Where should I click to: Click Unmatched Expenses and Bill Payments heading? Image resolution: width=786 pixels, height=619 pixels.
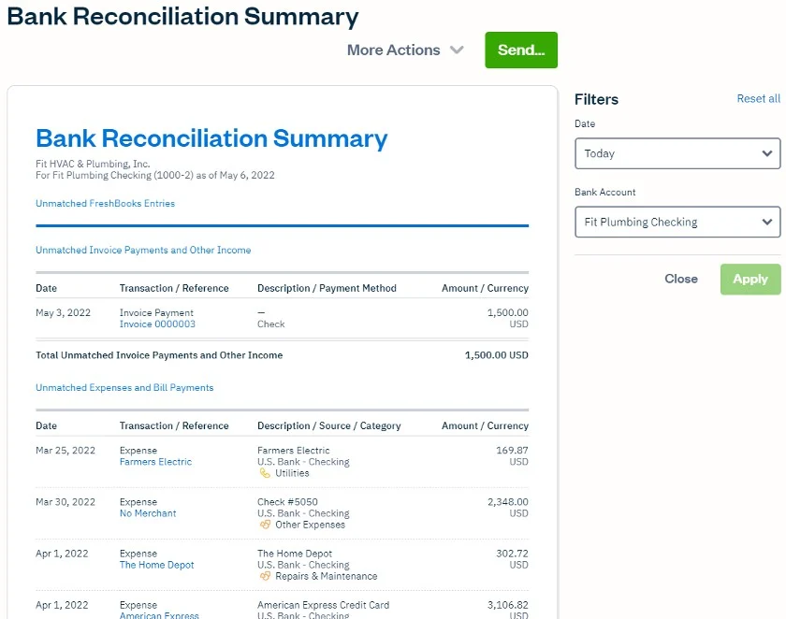pos(124,388)
